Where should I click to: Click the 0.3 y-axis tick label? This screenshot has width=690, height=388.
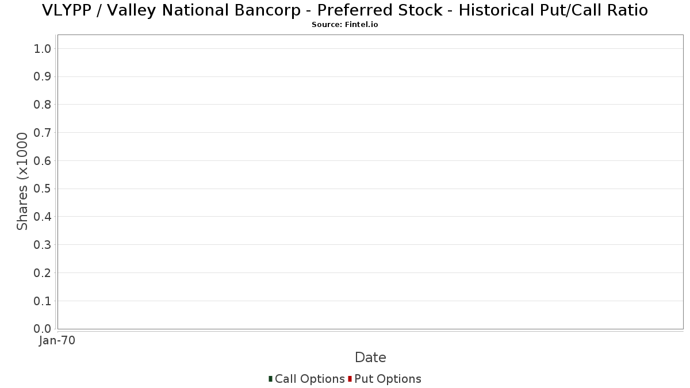pyautogui.click(x=43, y=245)
